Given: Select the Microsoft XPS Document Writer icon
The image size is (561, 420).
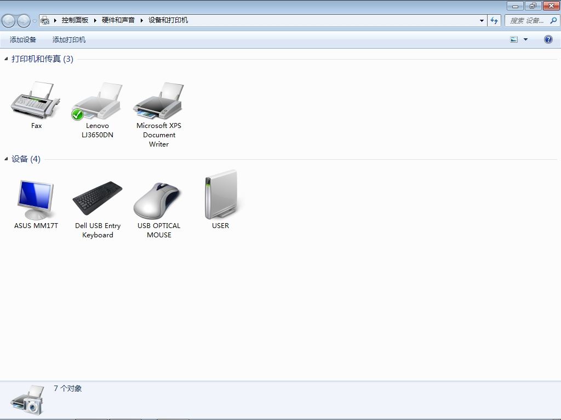Looking at the screenshot, I should coord(158,101).
